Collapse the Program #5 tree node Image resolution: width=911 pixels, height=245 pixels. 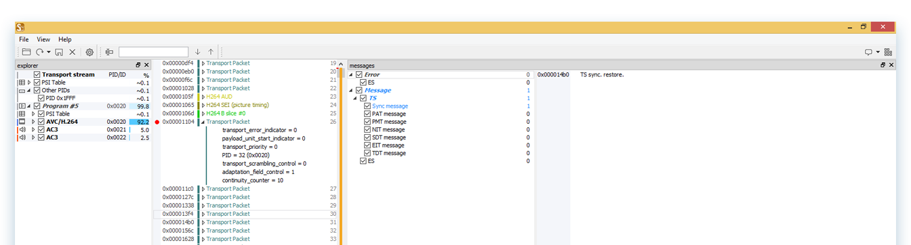tap(29, 106)
